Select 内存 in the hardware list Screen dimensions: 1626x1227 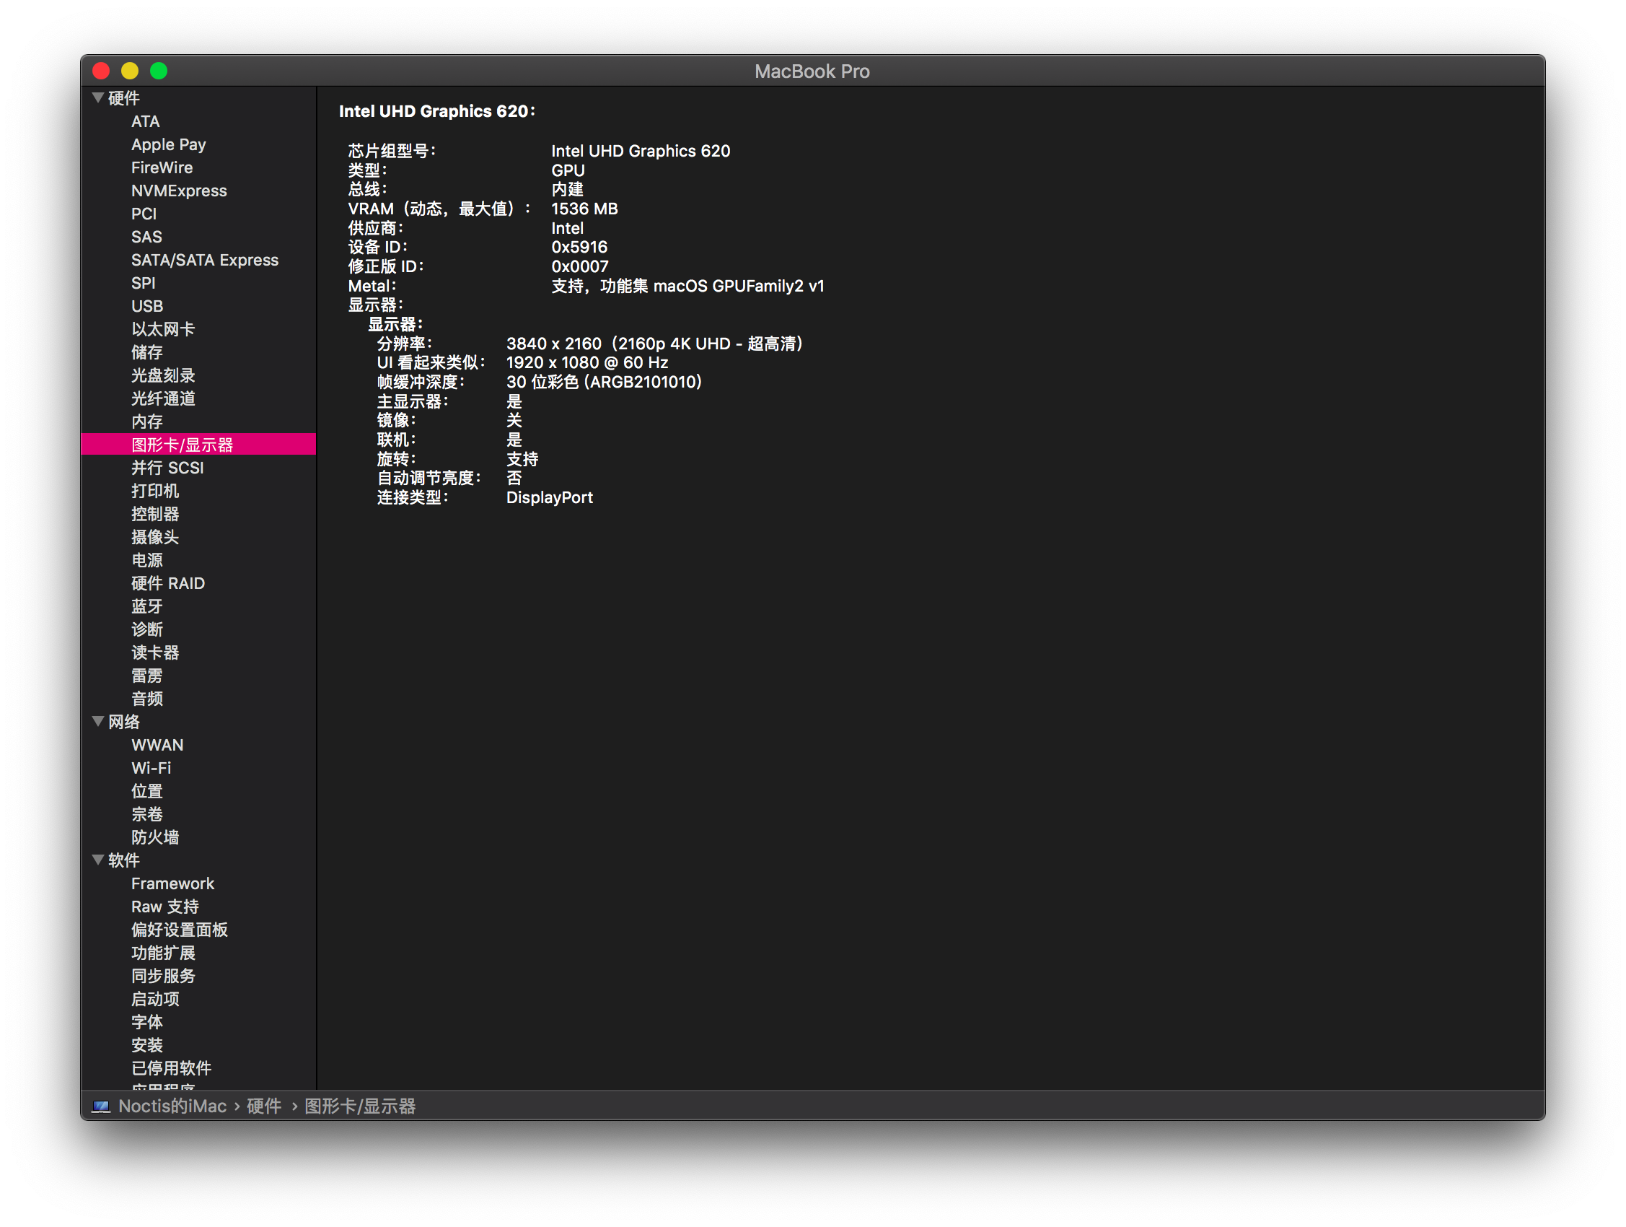pos(147,422)
